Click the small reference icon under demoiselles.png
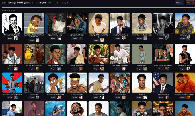This screenshot has height=116, width=195. click(124, 97)
